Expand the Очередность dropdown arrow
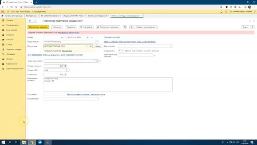The height and width of the screenshot is (145, 257). [x=122, y=51]
